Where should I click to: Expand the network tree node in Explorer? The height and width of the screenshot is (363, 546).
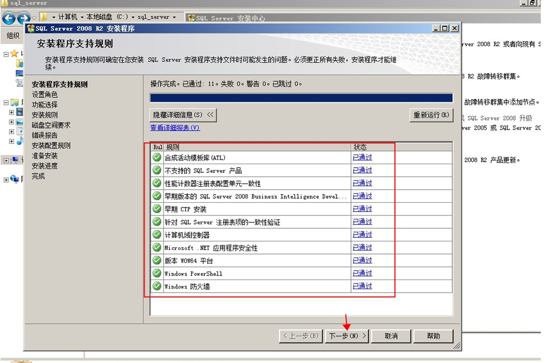click(6, 180)
